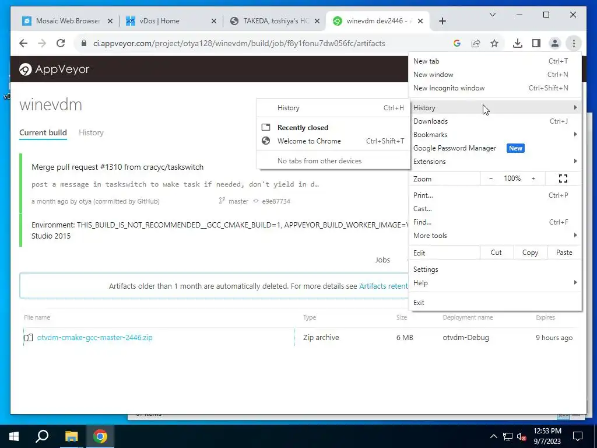Choose Find in Chrome menu

click(494, 222)
